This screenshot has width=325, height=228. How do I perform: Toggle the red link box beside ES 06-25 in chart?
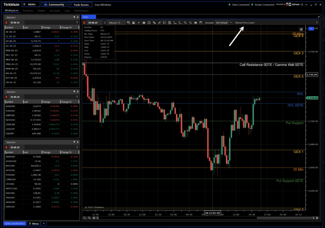(84, 23)
